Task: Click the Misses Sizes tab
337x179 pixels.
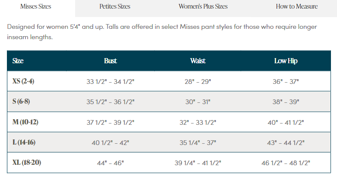Action: [36, 6]
